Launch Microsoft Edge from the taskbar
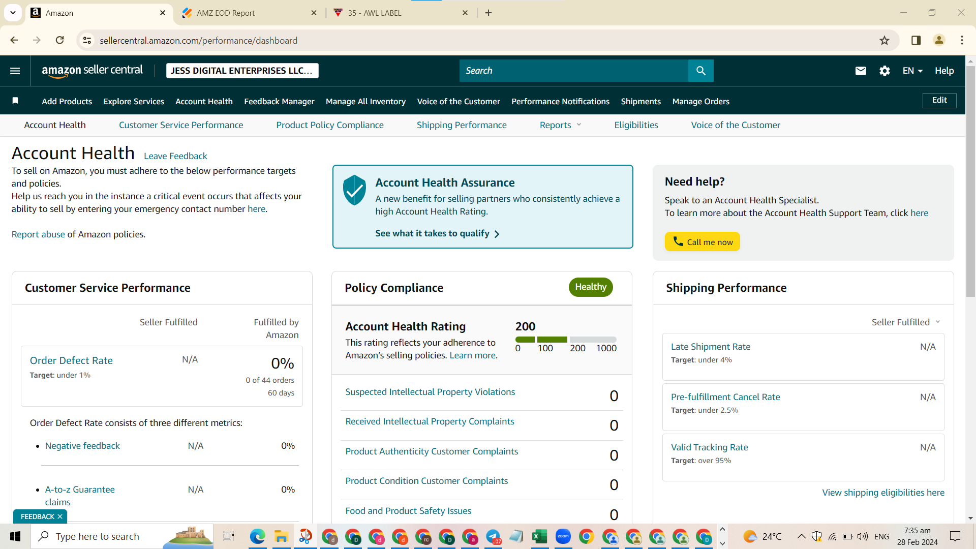976x549 pixels. (257, 536)
